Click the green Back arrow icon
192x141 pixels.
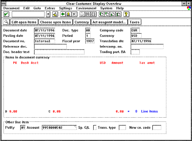(x=63, y=14)
